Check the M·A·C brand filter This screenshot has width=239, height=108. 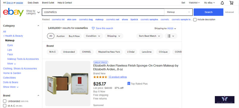click(5, 106)
